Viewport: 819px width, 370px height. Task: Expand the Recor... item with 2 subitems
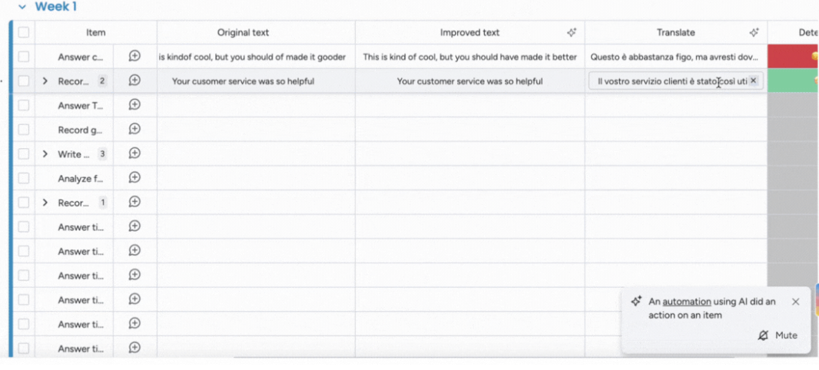tap(45, 81)
